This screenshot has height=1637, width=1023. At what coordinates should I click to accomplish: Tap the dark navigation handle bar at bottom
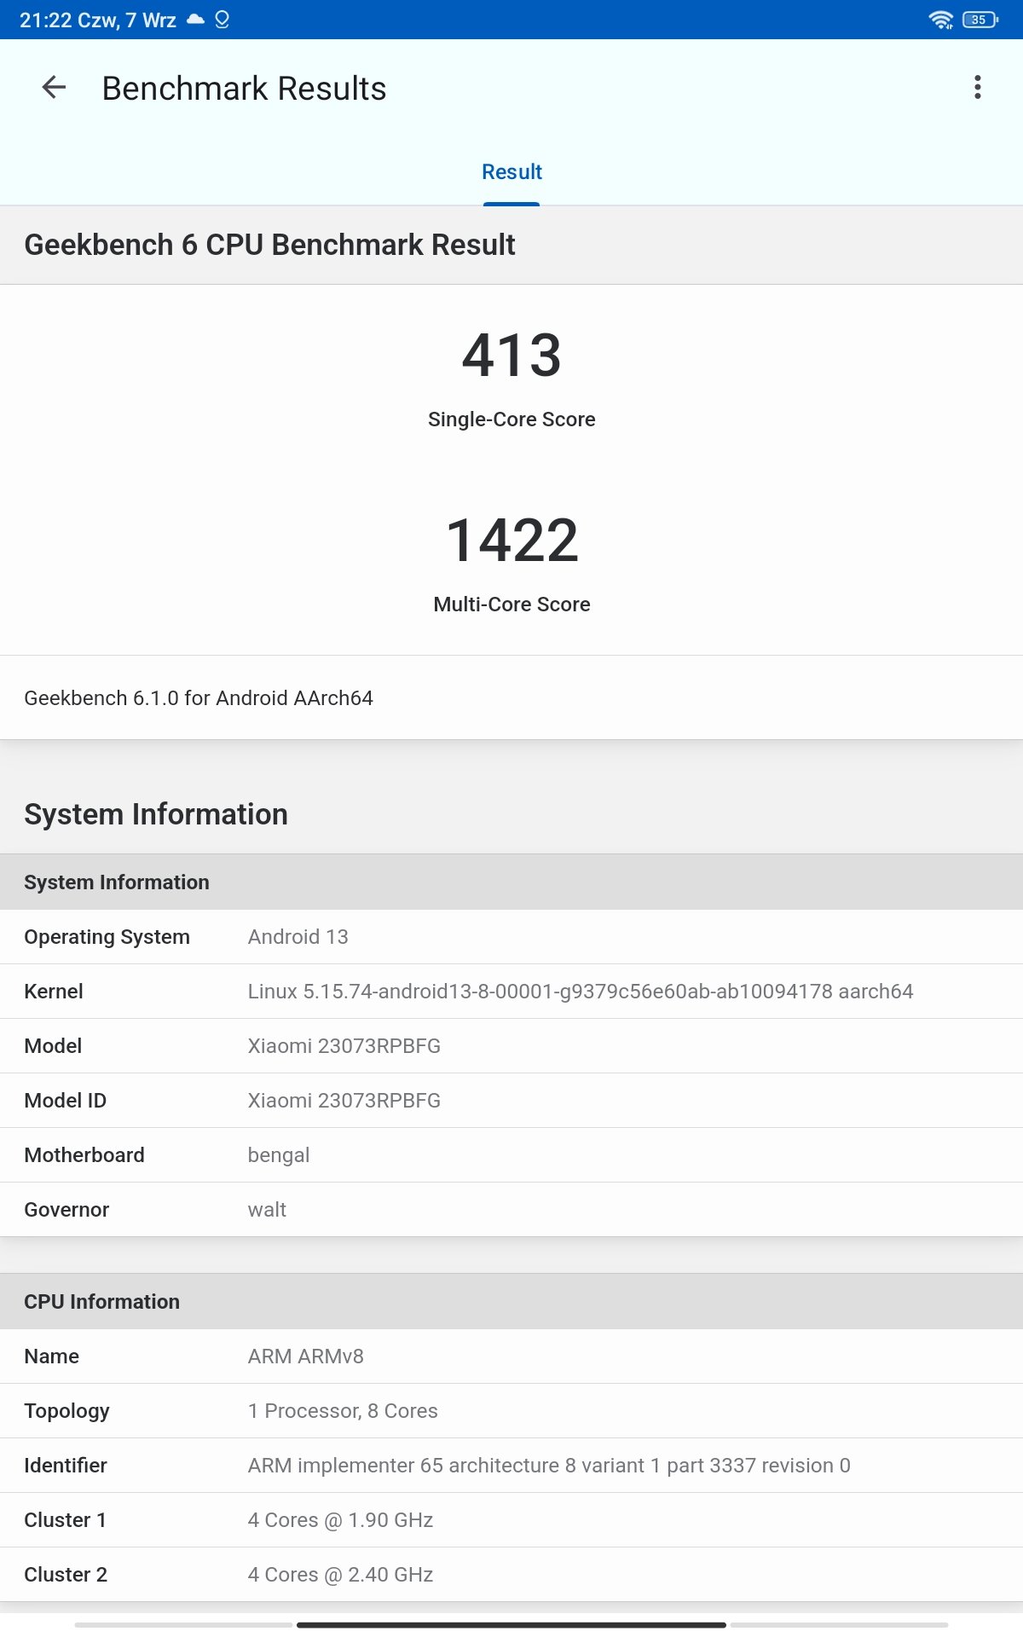coord(511,1625)
